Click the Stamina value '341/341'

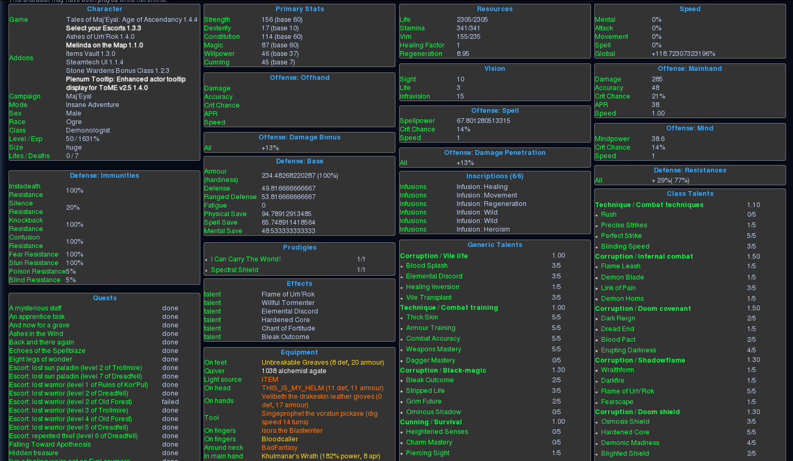pos(468,28)
